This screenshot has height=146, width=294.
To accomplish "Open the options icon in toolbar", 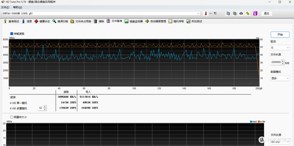I will [248, 14].
